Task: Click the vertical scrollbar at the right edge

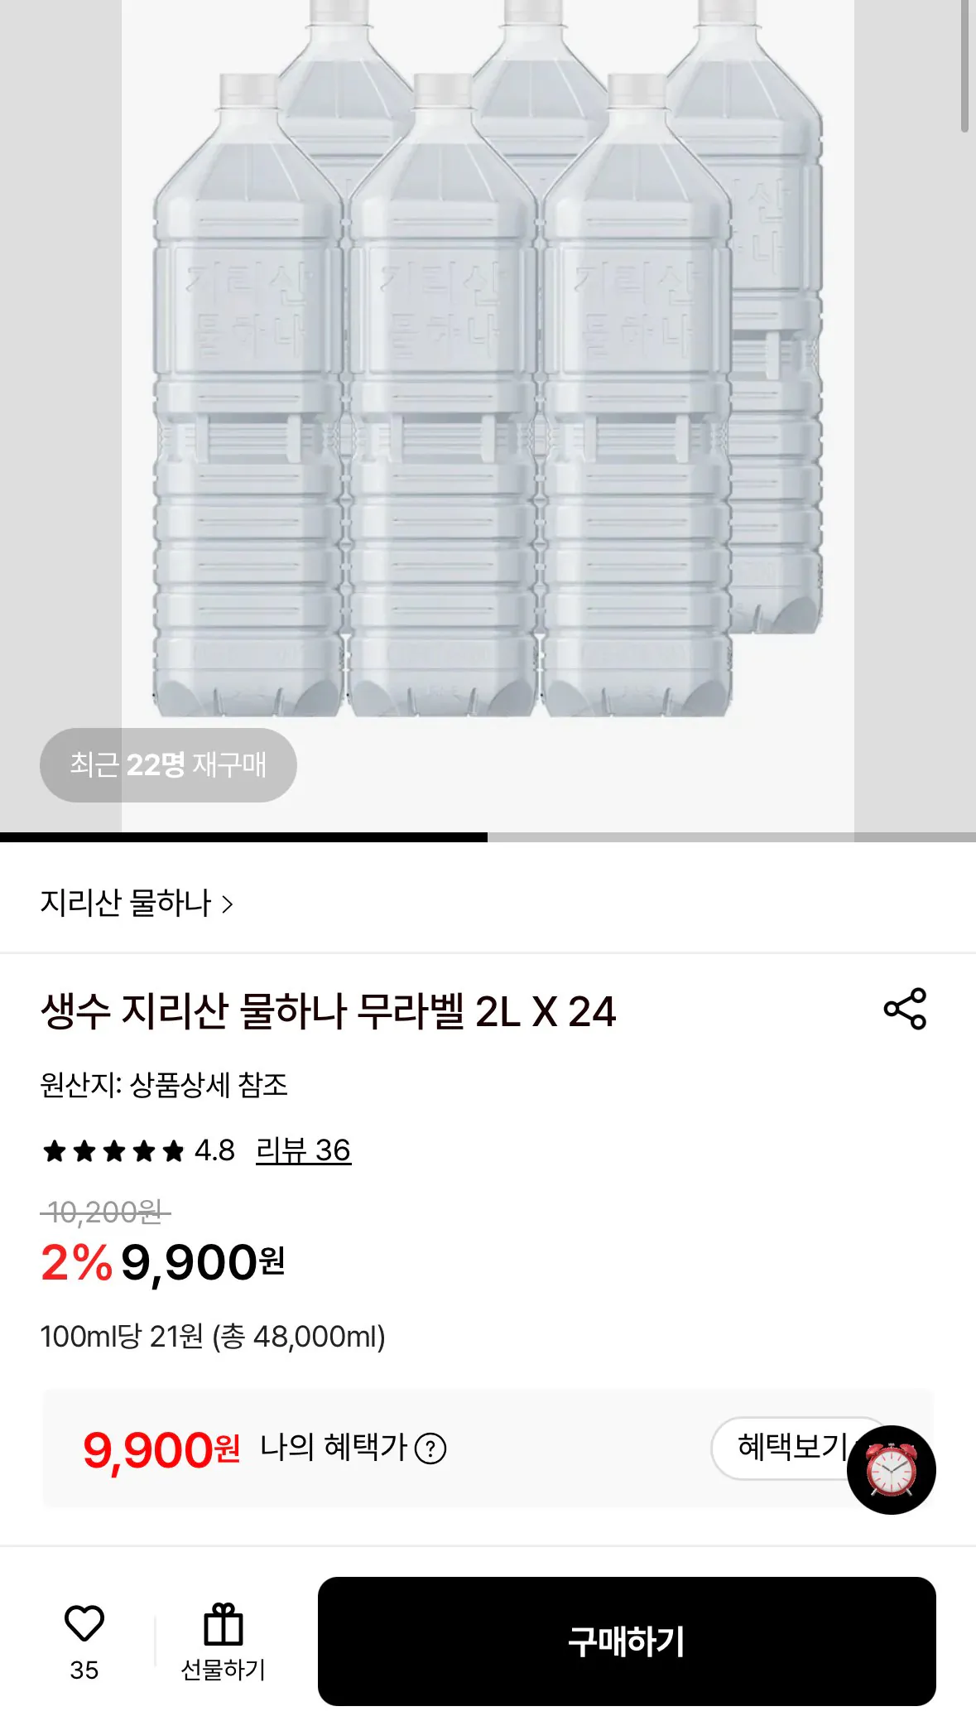Action: [964, 66]
